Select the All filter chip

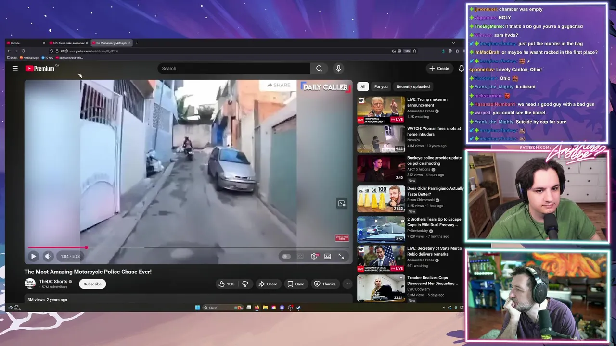[x=363, y=86]
